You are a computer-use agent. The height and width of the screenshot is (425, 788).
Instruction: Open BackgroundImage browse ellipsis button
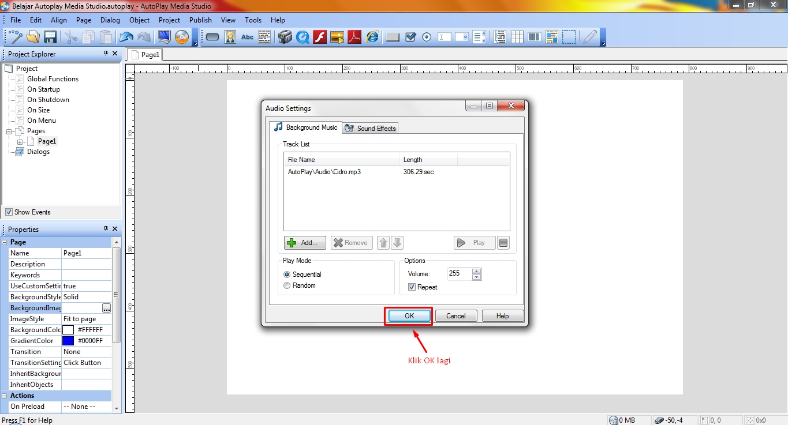[106, 308]
